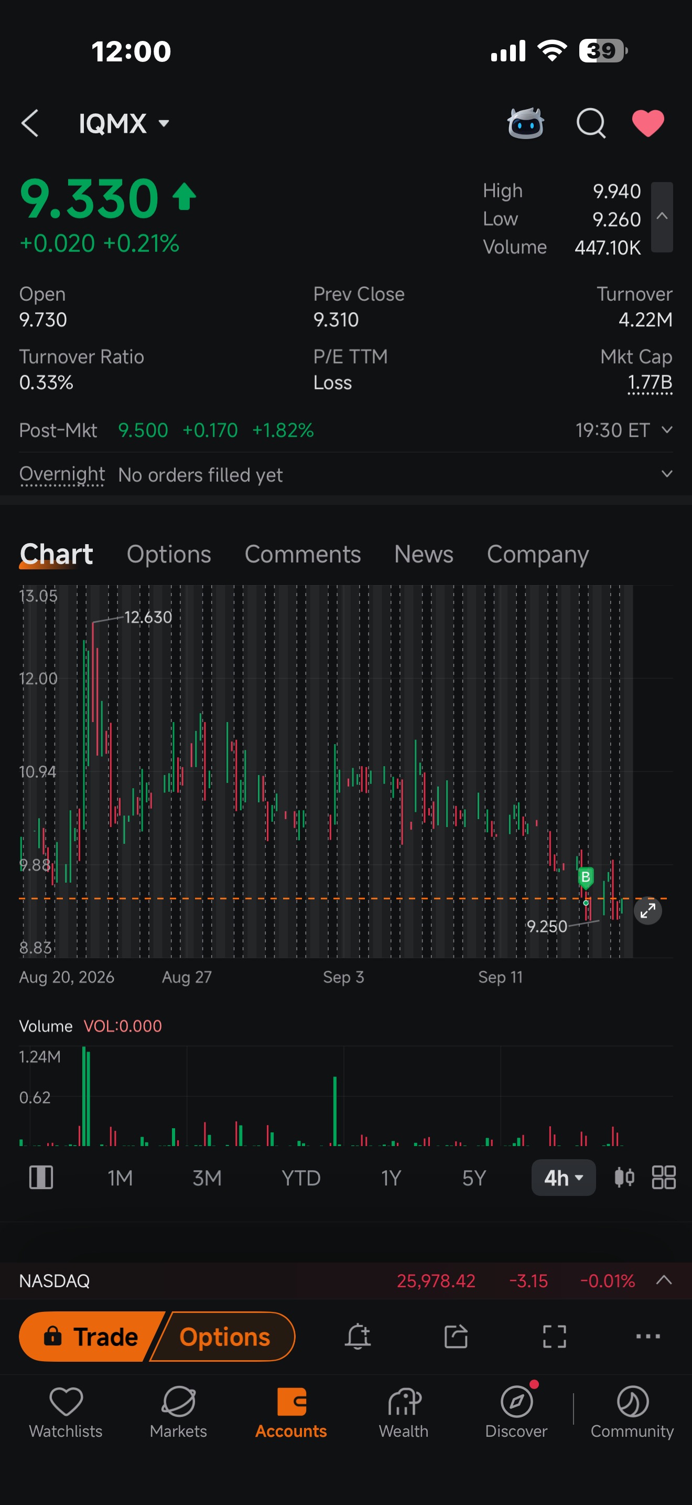Open the Company tab
Viewport: 692px width, 1505px height.
[537, 554]
